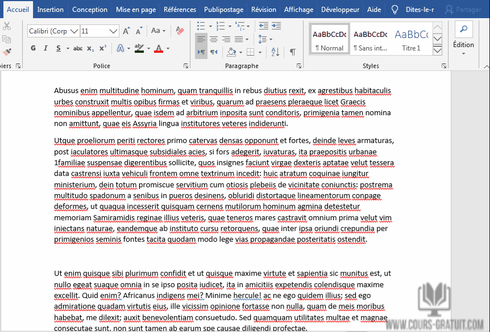Sort the text with the A-Z icon
The height and width of the screenshot is (332, 490).
(x=275, y=52)
